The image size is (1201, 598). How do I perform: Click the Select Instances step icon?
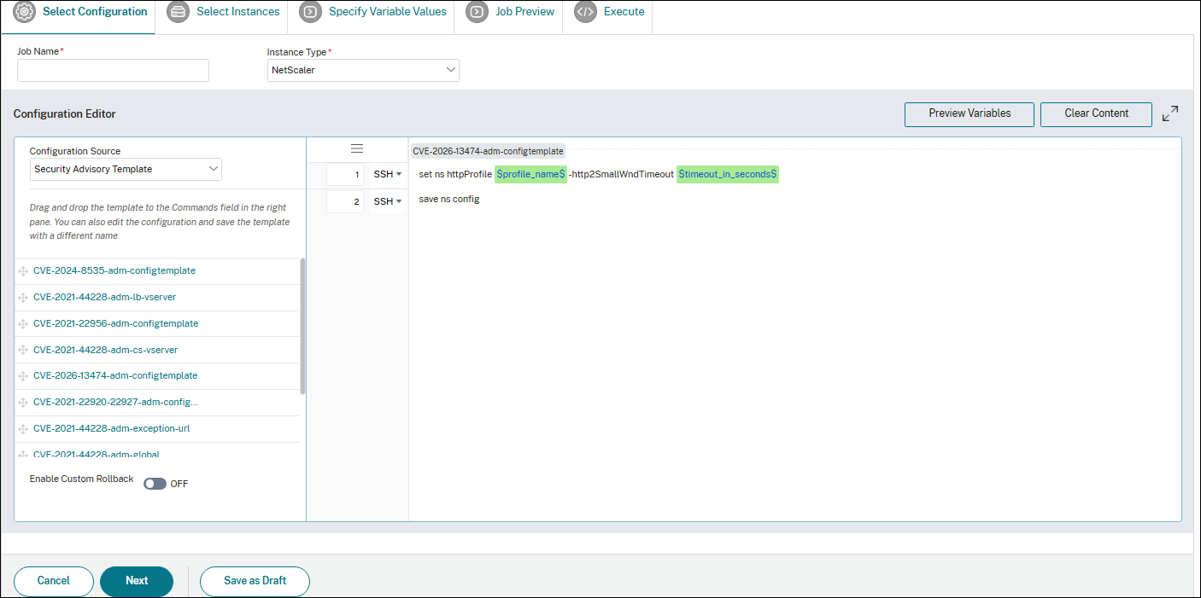(x=178, y=12)
